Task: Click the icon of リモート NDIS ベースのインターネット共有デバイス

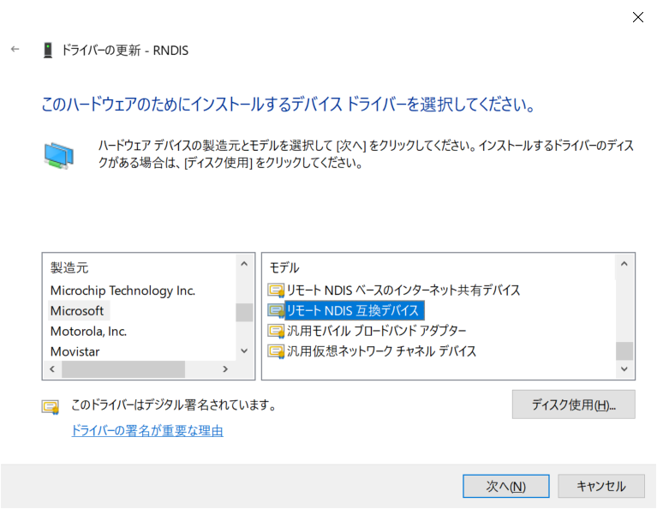Action: 276,290
